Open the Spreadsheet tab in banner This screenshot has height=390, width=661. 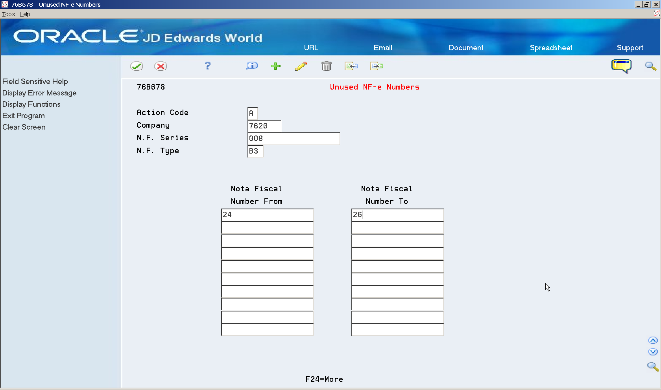tap(551, 48)
